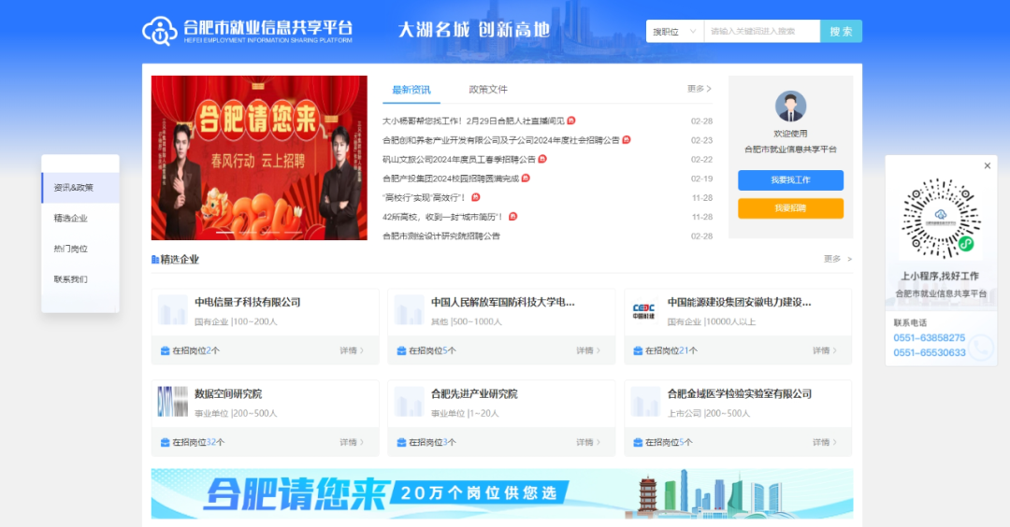This screenshot has width=1010, height=527.
Task: Click briefcase icon for 在招岗位2个
Action: pyautogui.click(x=165, y=350)
